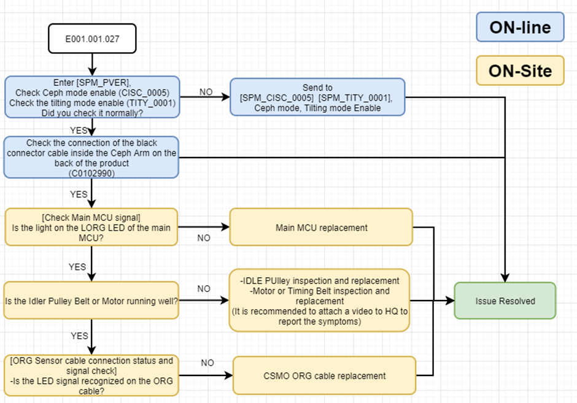Select the CSMO ORG cable replacement box
This screenshot has height=403, width=577.
click(325, 375)
